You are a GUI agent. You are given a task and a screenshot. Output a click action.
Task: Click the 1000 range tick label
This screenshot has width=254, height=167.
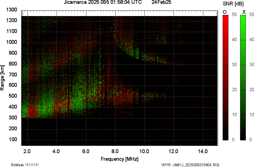tap(12, 42)
